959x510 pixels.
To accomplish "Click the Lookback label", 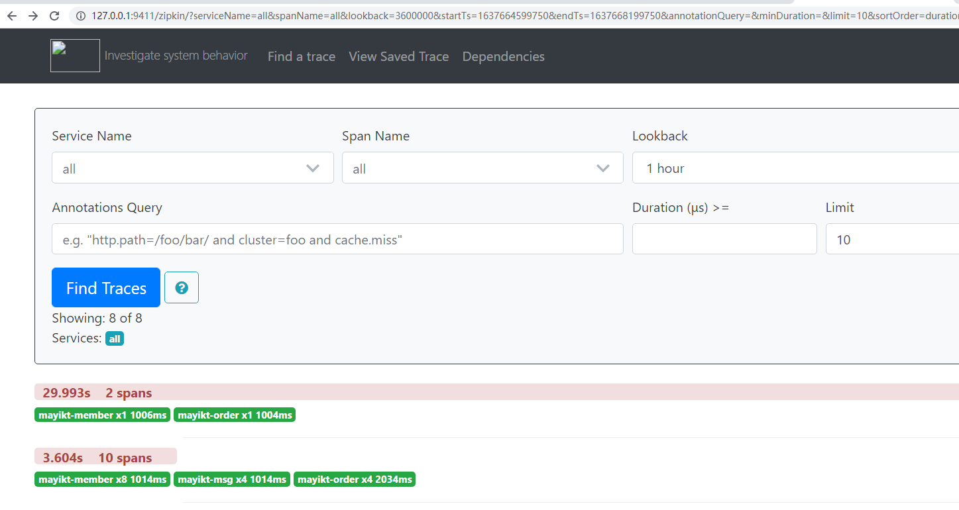I will 660,136.
